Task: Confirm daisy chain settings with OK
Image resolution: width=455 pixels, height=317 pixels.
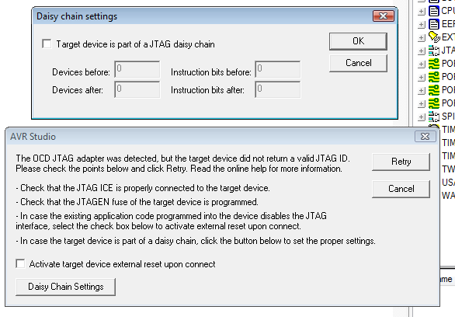Action: (x=358, y=41)
